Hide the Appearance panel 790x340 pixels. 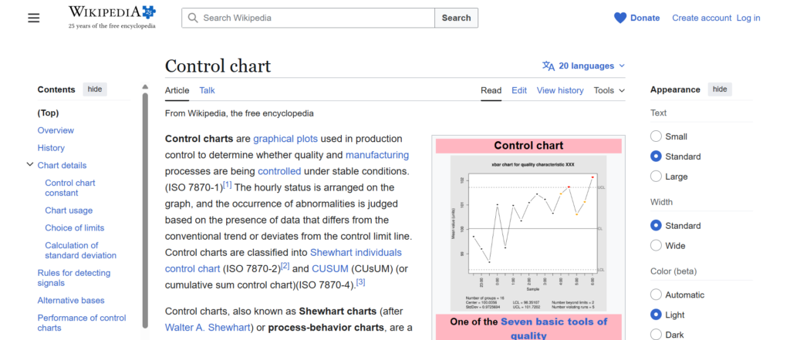720,89
